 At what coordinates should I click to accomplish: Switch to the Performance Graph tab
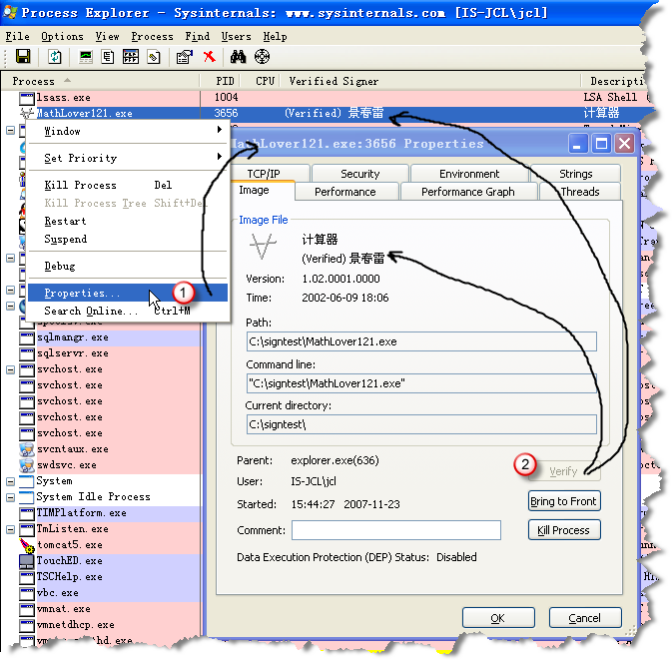point(468,192)
